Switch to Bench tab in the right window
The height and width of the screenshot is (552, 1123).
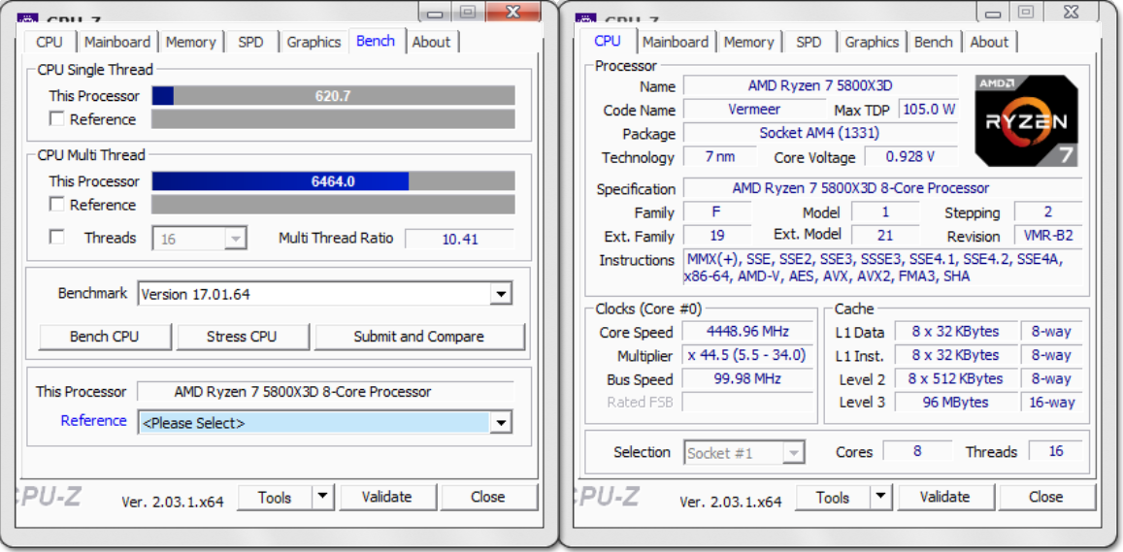(x=934, y=43)
